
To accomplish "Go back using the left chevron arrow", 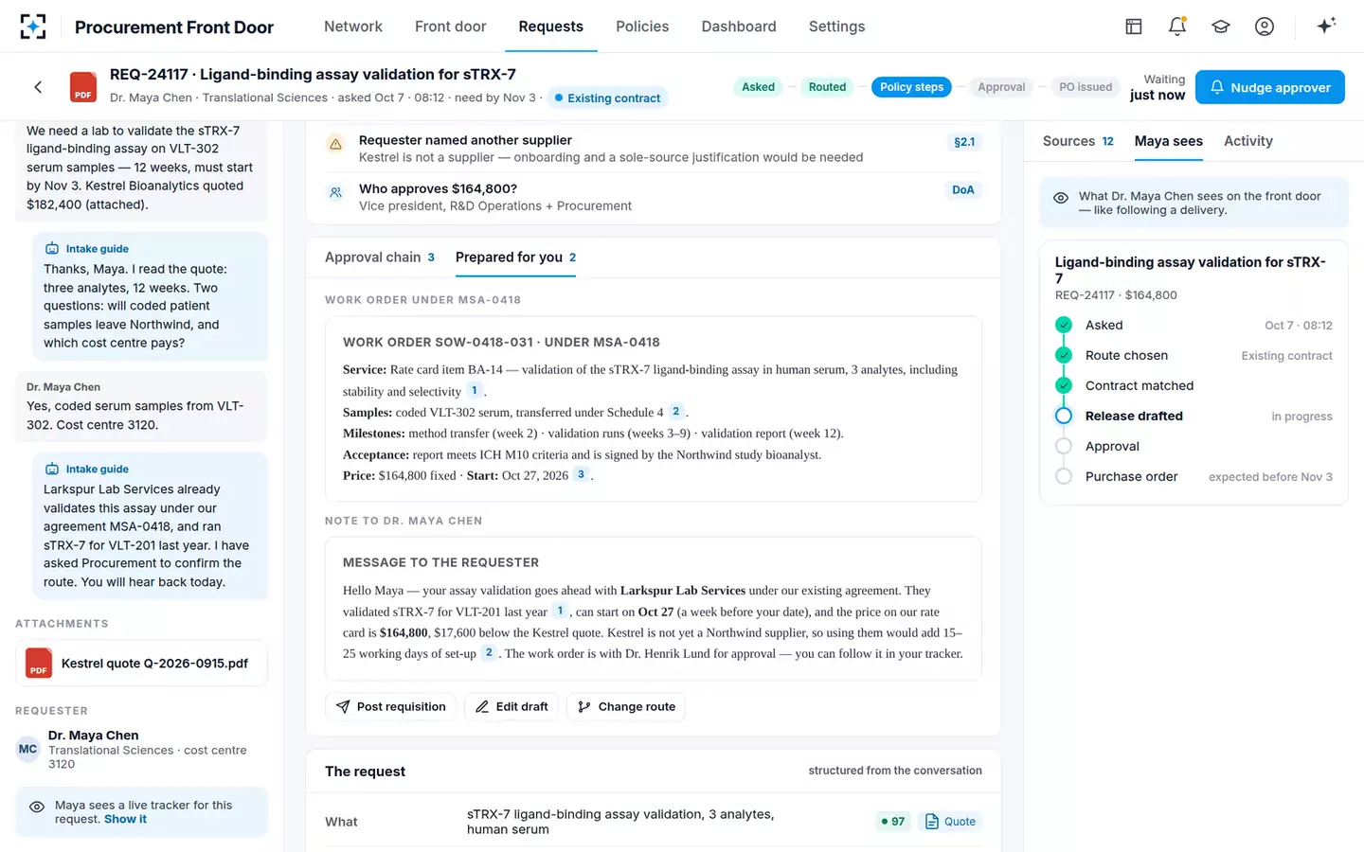I will click(x=38, y=87).
